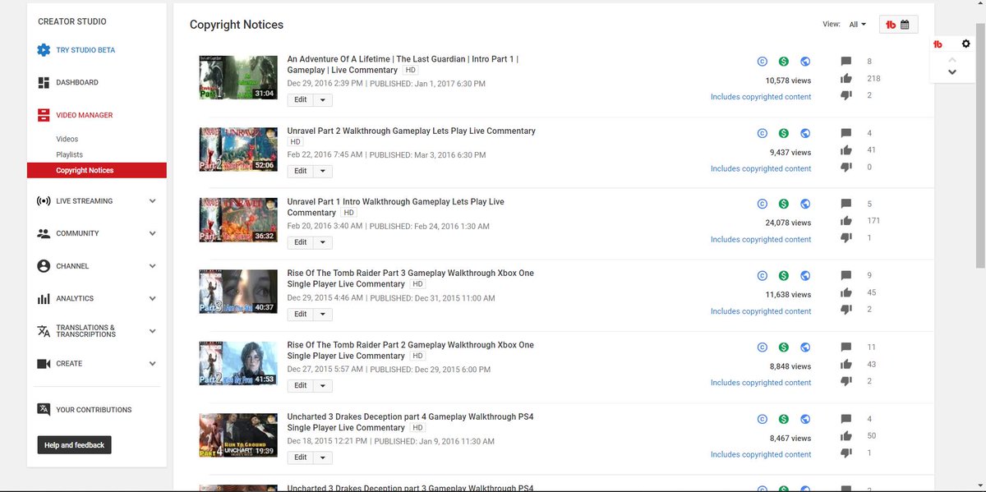Screen dimensions: 986x492
Task: Click comments icon for Unravel Part 2
Action: [846, 133]
